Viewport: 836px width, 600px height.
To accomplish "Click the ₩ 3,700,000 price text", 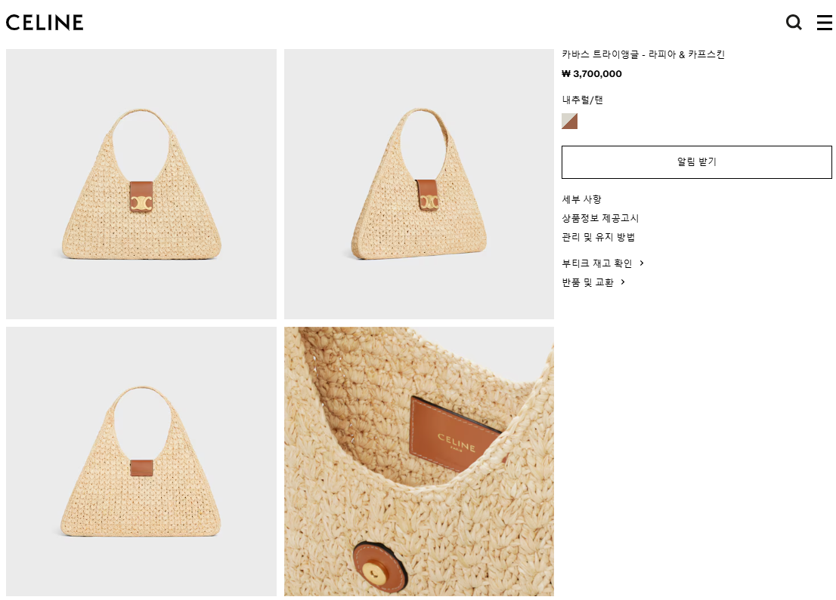I will point(592,74).
